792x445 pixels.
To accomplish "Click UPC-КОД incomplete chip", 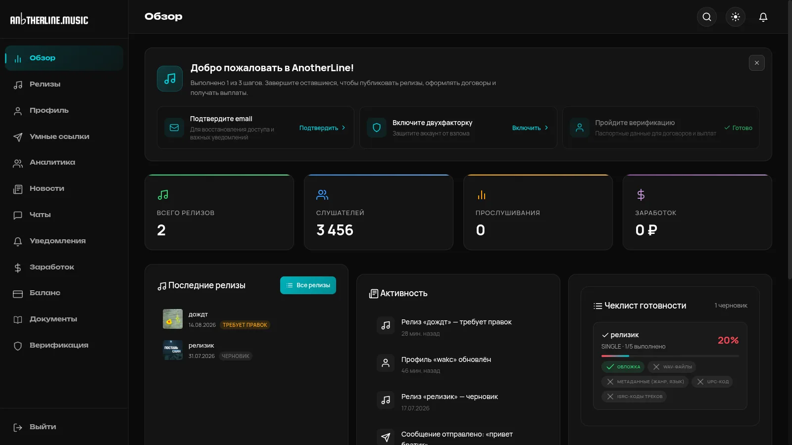I will (712, 382).
